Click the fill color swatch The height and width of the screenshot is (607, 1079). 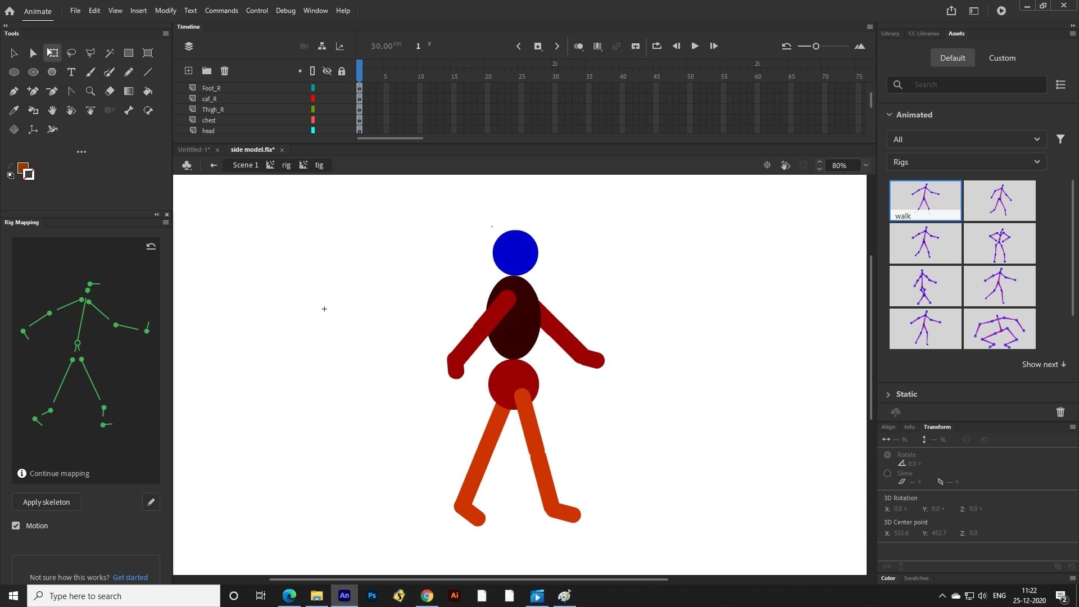(x=23, y=168)
